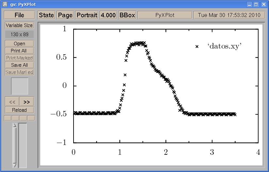Click the scrollbar down arrow

14,165
